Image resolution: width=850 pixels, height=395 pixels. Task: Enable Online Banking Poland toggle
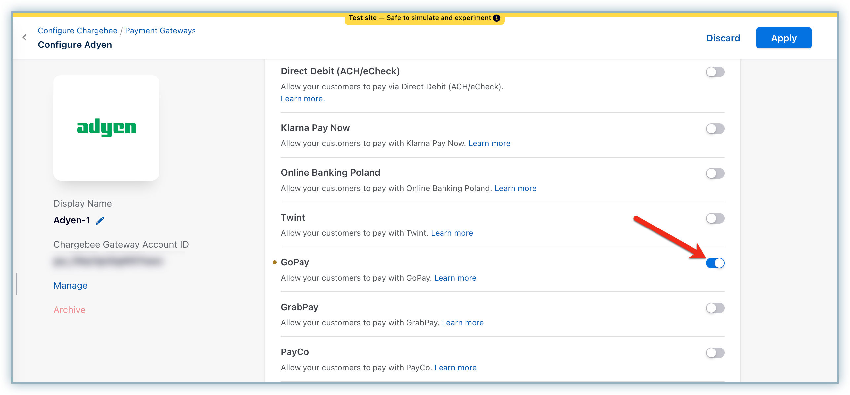(715, 173)
